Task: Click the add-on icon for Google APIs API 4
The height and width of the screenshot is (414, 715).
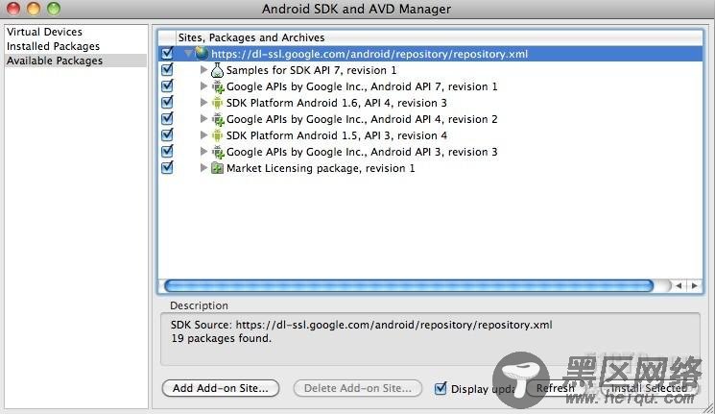Action: 218,119
